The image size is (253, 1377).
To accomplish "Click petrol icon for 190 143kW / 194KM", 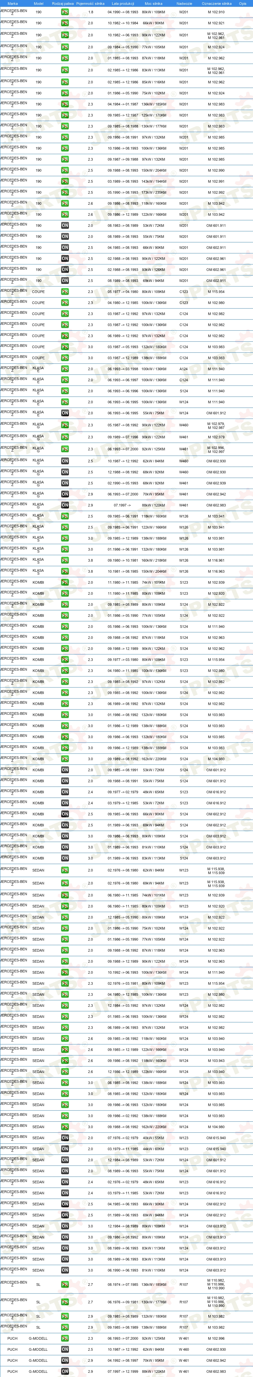I will click(64, 181).
